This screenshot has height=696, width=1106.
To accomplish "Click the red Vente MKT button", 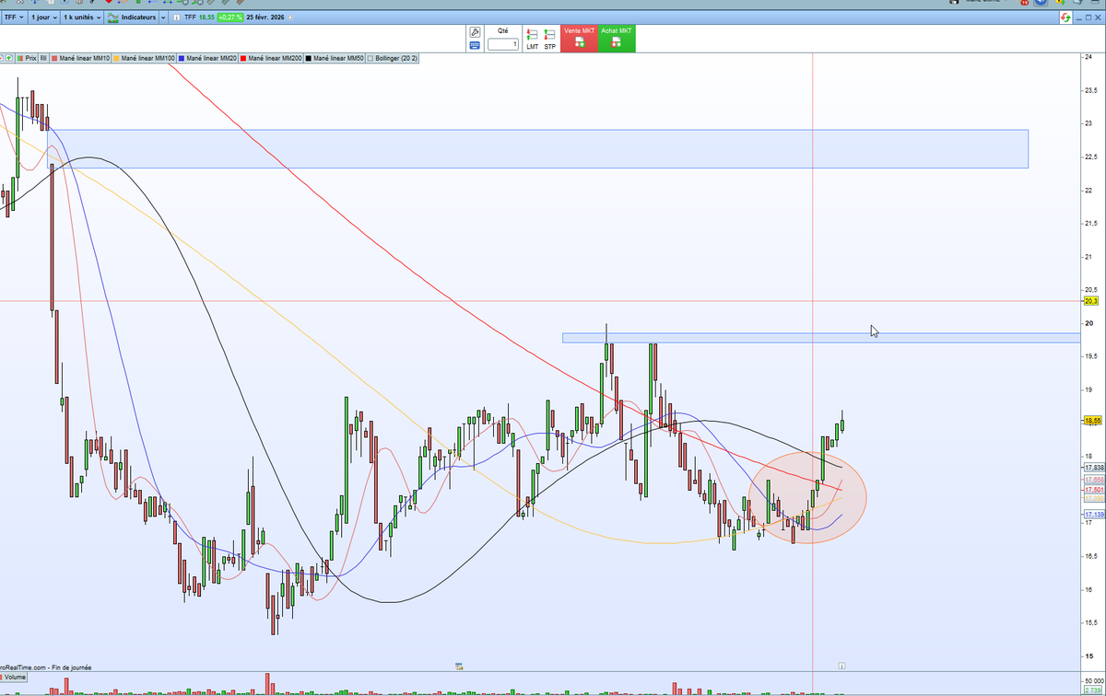I will point(580,39).
